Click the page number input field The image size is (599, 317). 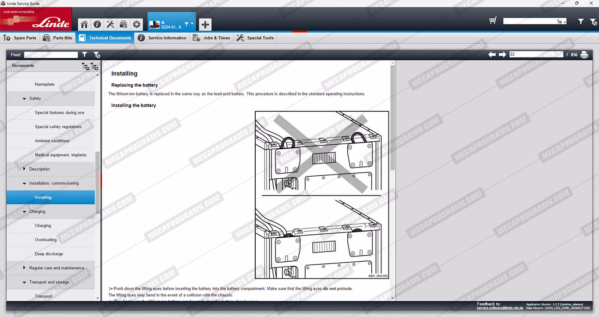tap(535, 55)
